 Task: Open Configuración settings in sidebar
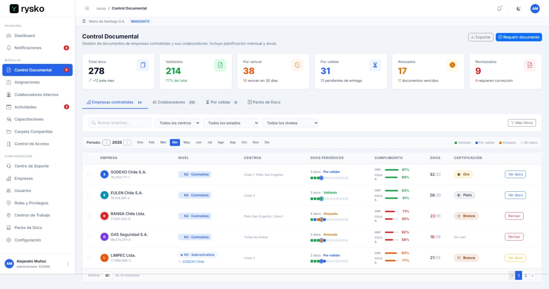coord(37,240)
